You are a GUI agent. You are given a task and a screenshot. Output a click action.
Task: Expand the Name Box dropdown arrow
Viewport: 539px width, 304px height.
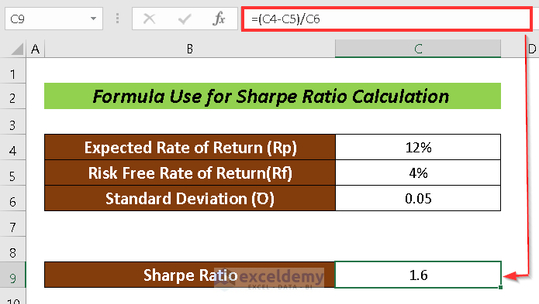tap(93, 19)
